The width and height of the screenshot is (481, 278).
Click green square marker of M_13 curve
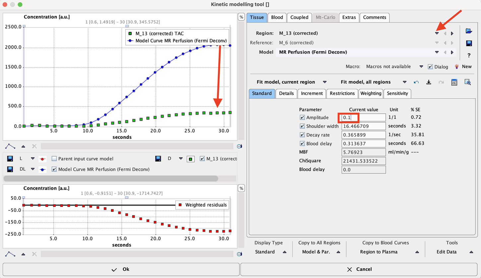pos(191,159)
